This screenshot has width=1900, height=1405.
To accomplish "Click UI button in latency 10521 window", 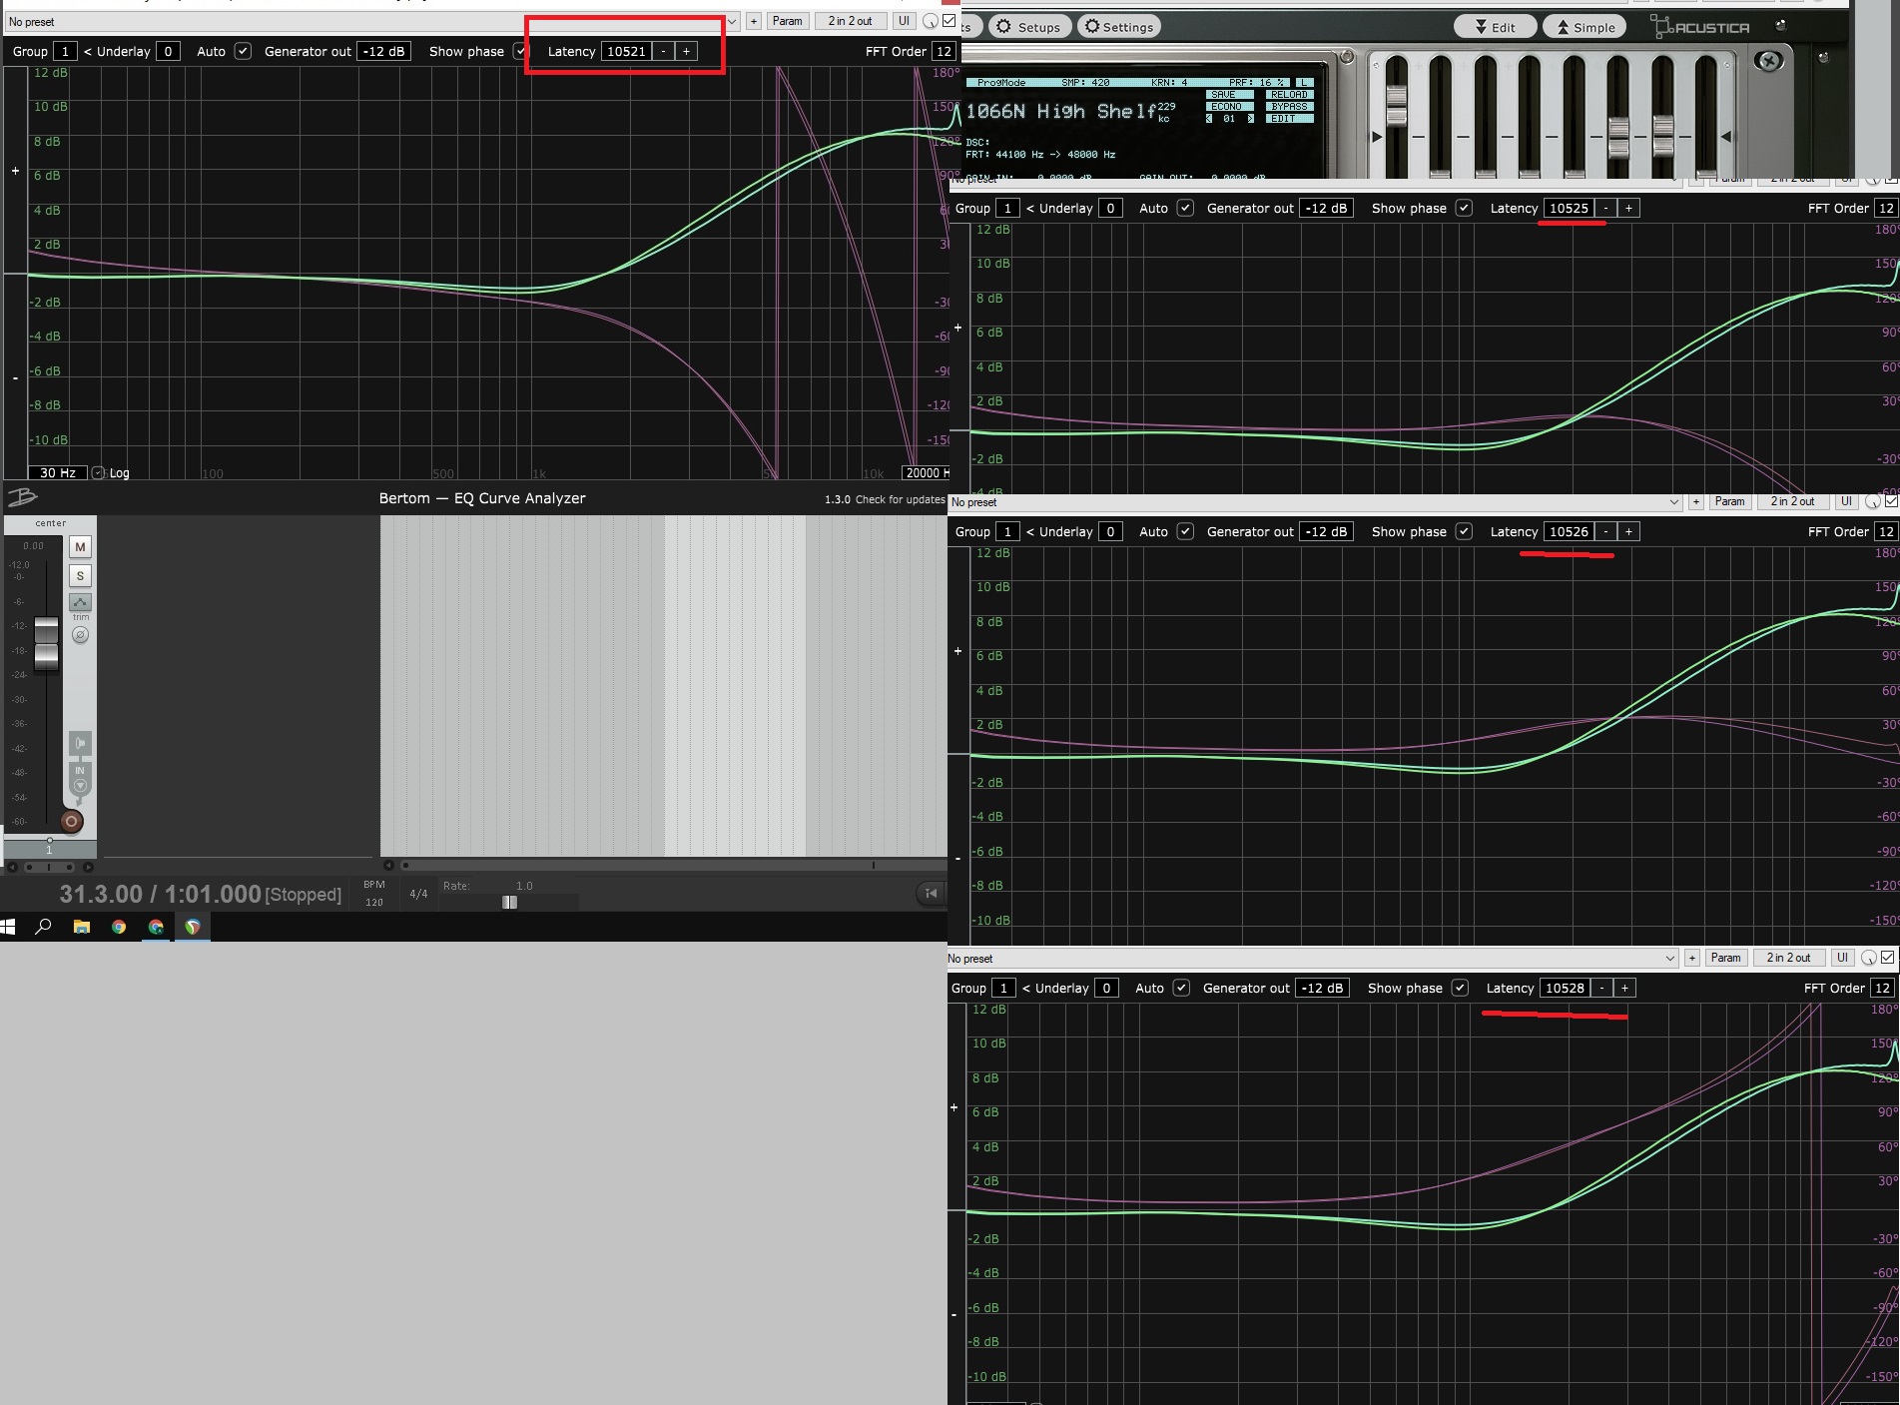I will [904, 21].
